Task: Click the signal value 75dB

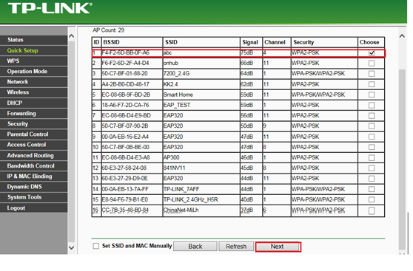Action: pos(246,52)
